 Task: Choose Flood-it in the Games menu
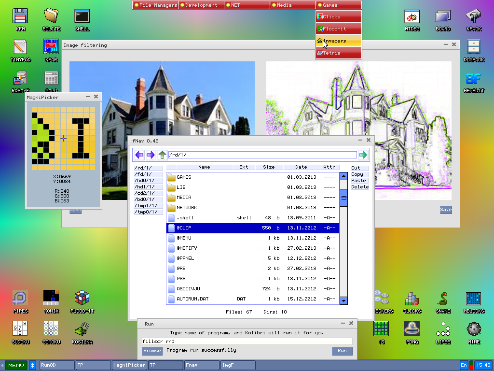pyautogui.click(x=339, y=29)
